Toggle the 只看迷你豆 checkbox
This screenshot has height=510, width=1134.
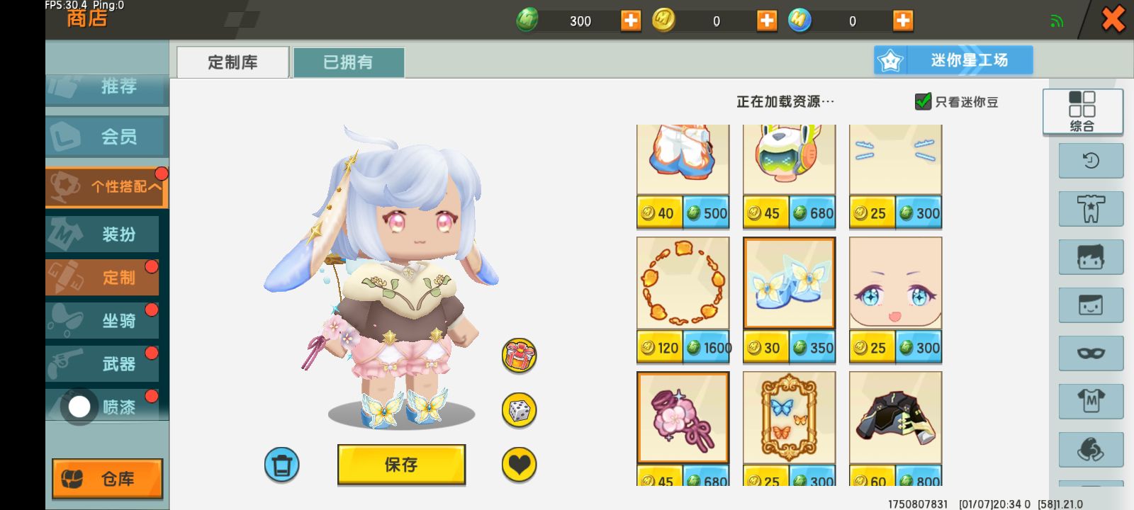[x=923, y=101]
